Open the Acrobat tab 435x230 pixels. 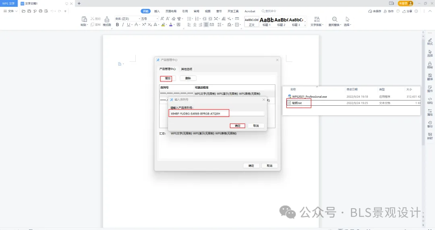(x=250, y=11)
